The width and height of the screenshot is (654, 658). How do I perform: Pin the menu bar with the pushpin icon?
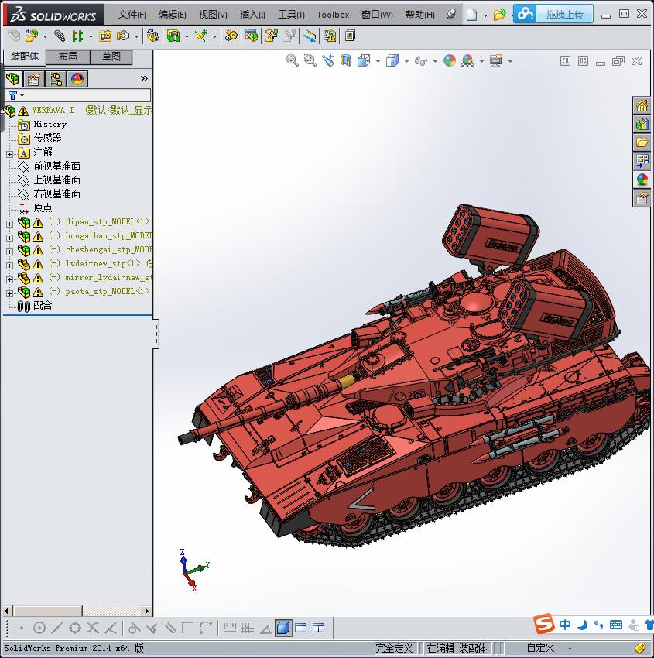[x=451, y=14]
